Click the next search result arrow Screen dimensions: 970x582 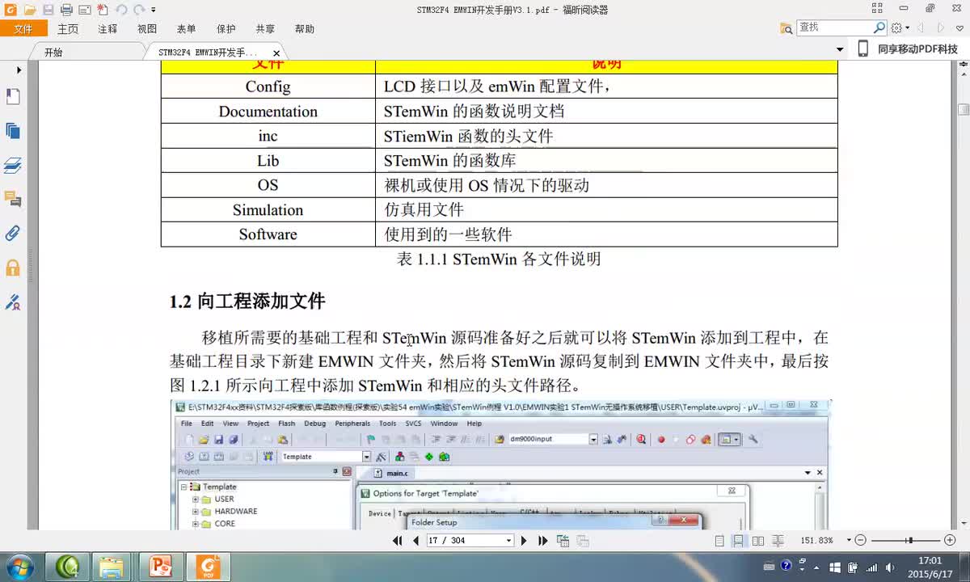coord(940,28)
